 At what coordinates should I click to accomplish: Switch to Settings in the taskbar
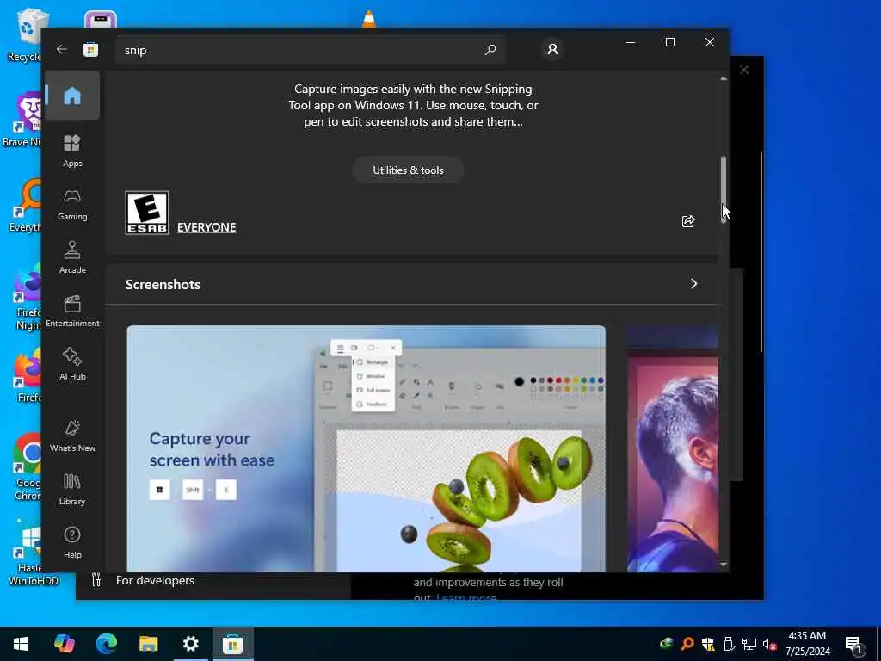tap(190, 644)
